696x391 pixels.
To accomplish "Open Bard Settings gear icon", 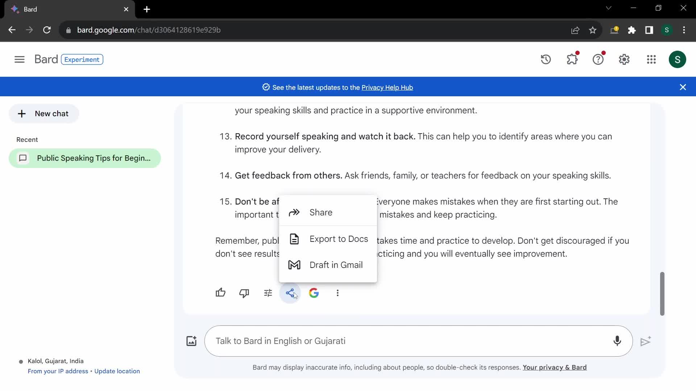I will [624, 59].
